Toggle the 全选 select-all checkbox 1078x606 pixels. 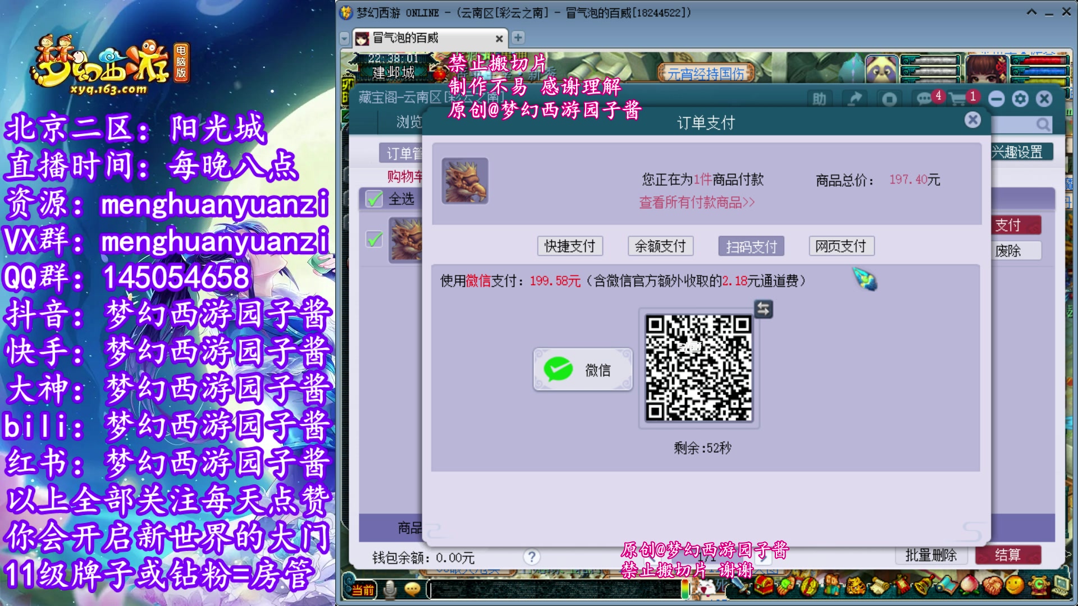point(374,199)
